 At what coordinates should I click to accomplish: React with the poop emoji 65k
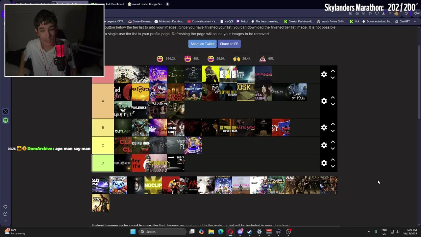[x=266, y=59]
